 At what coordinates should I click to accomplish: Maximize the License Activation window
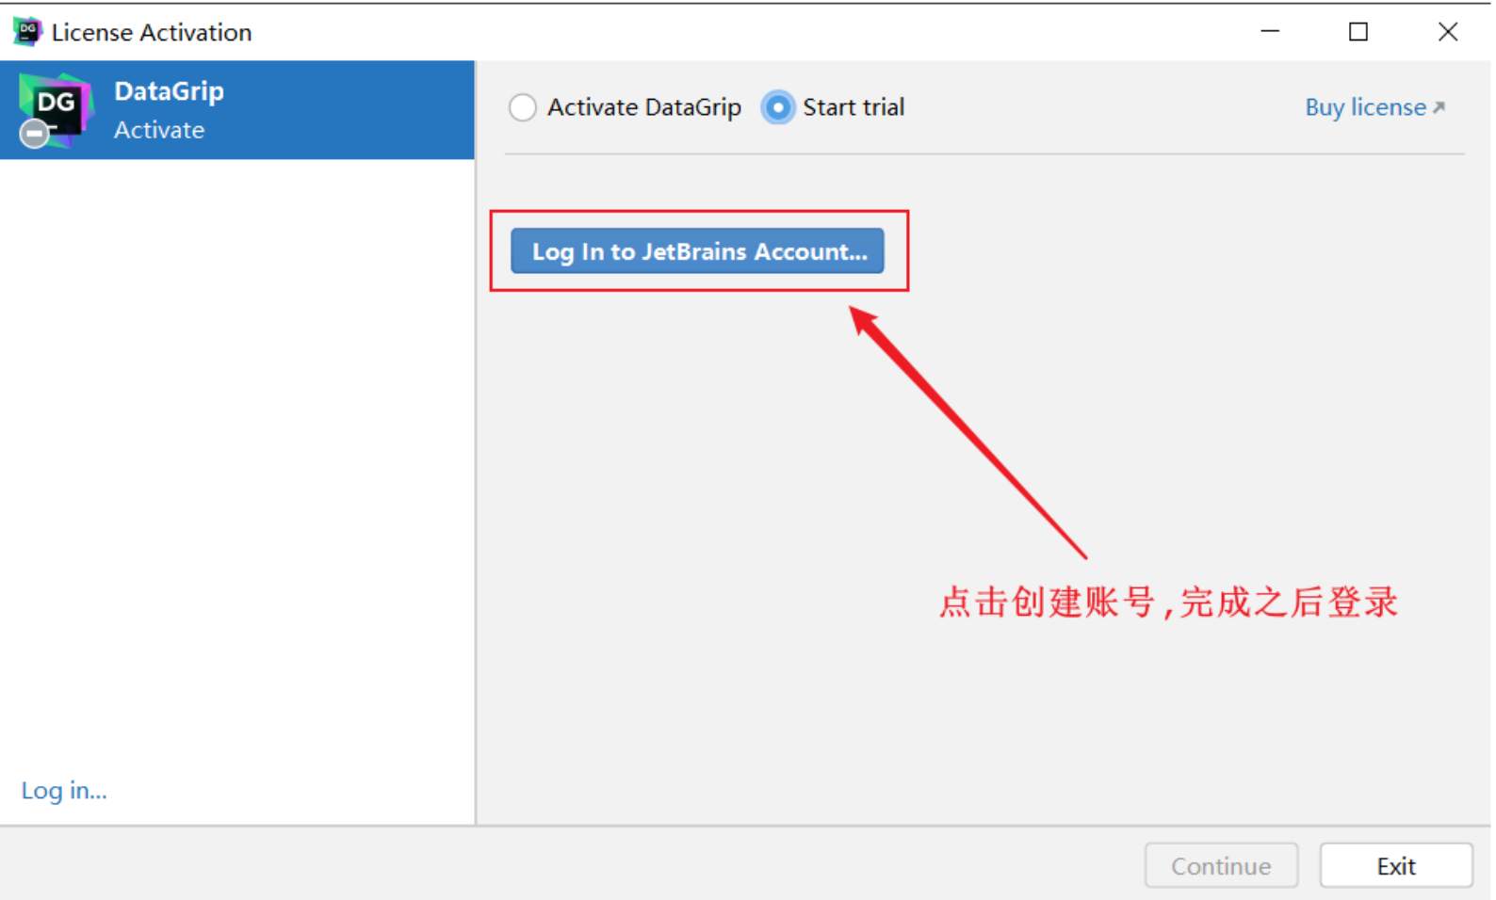tap(1358, 31)
